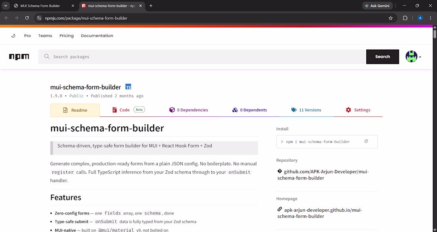The height and width of the screenshot is (232, 437).
Task: Open the 0 Dependencies tab
Action: (x=189, y=110)
